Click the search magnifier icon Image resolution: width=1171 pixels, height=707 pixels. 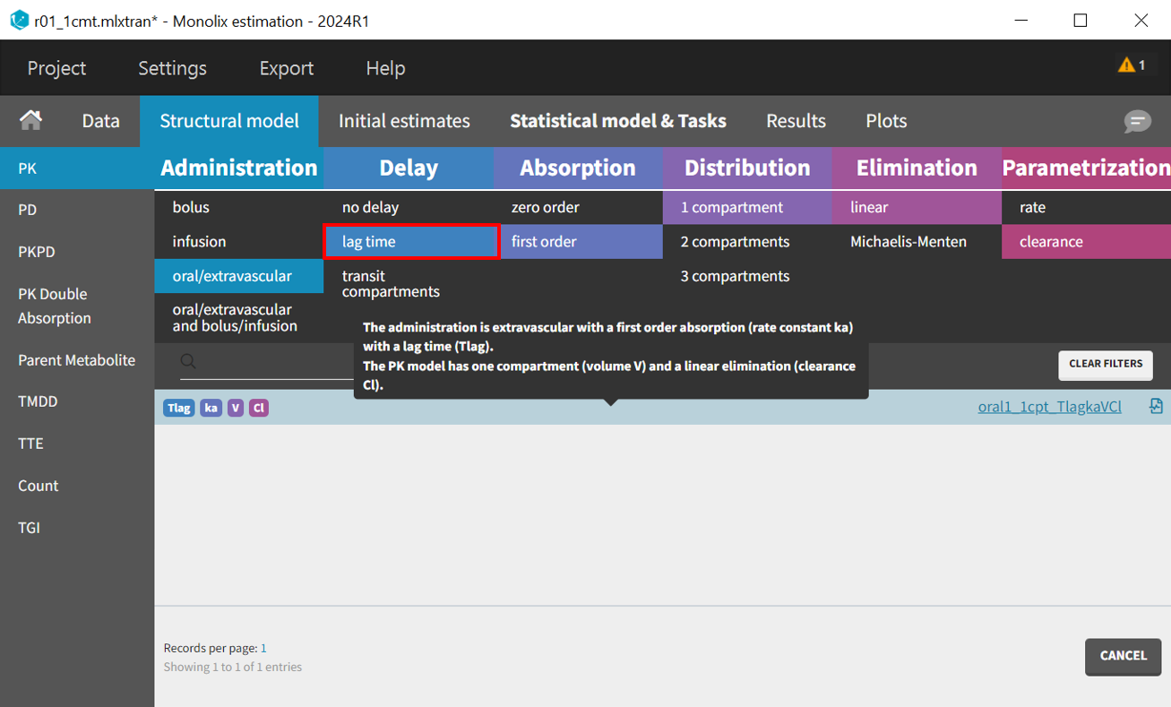188,361
